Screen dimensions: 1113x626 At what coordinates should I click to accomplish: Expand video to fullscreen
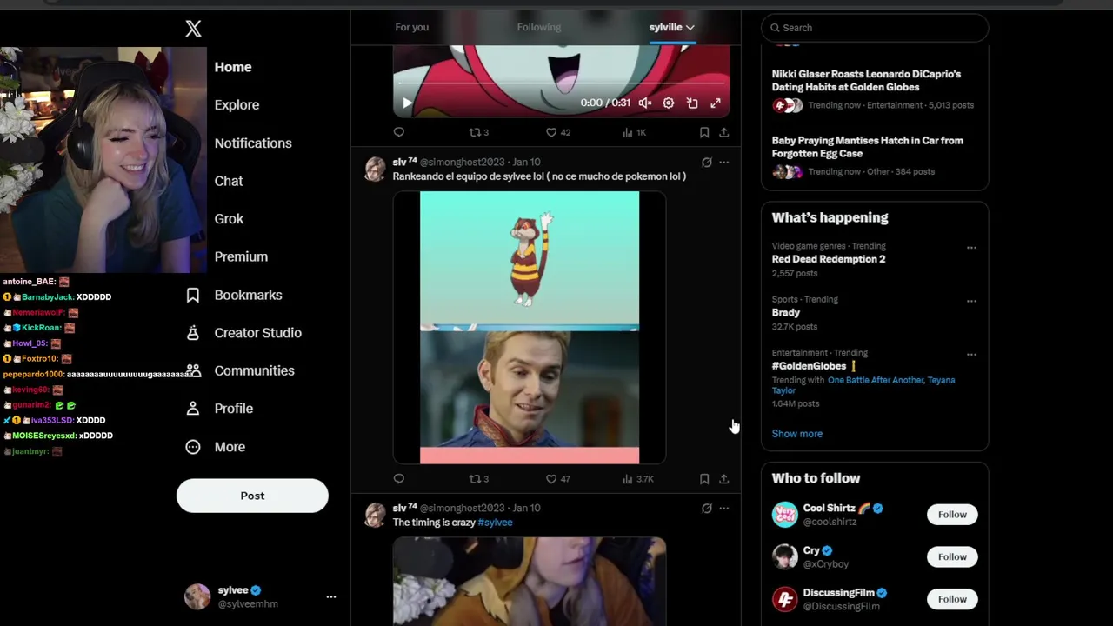(x=716, y=103)
